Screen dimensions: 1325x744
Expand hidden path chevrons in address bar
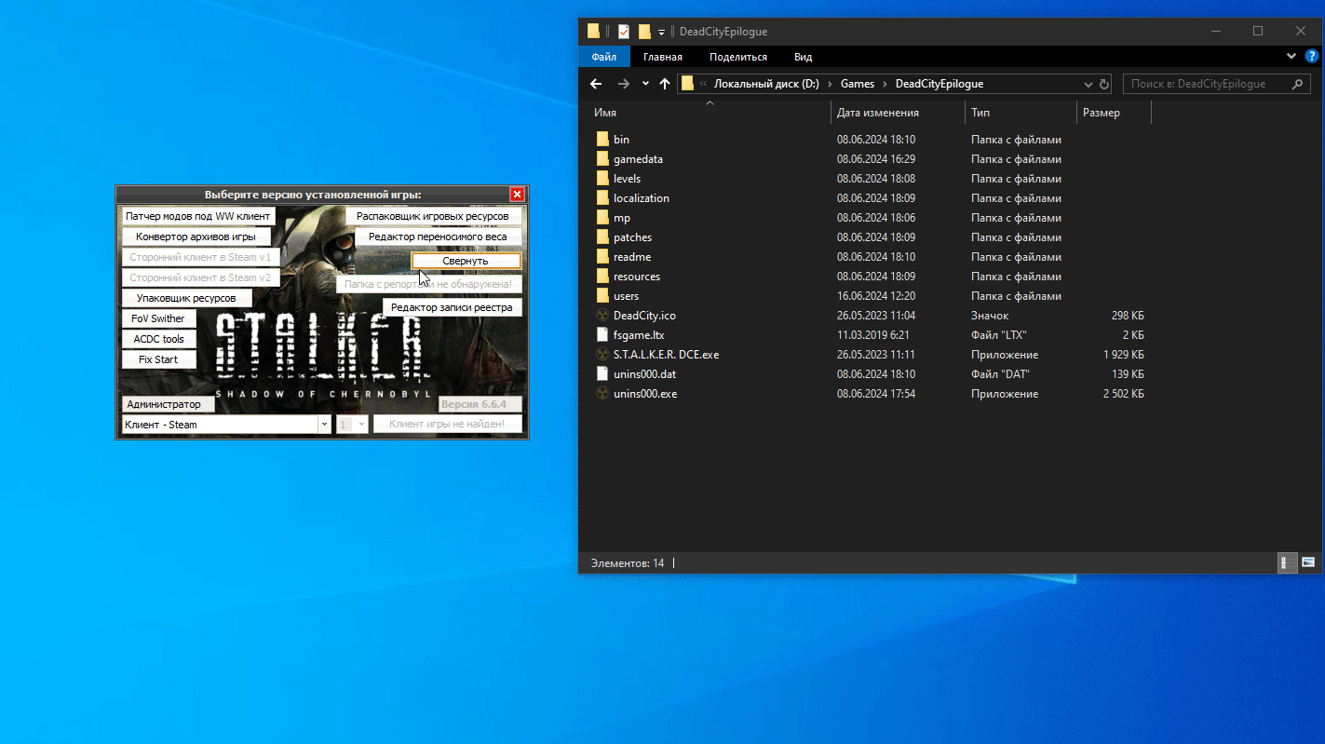click(x=703, y=84)
